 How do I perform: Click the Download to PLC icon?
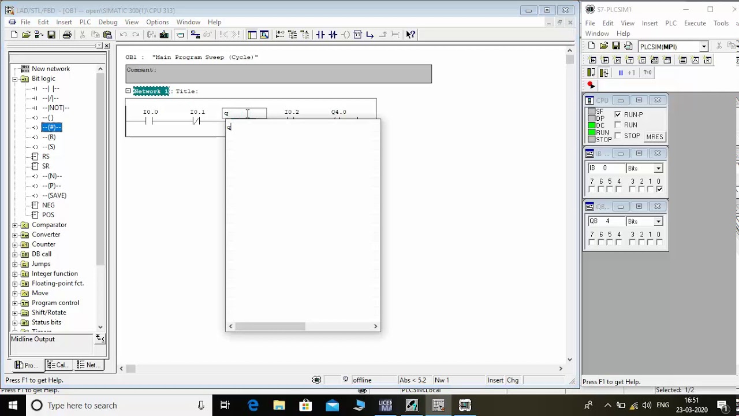coord(163,35)
